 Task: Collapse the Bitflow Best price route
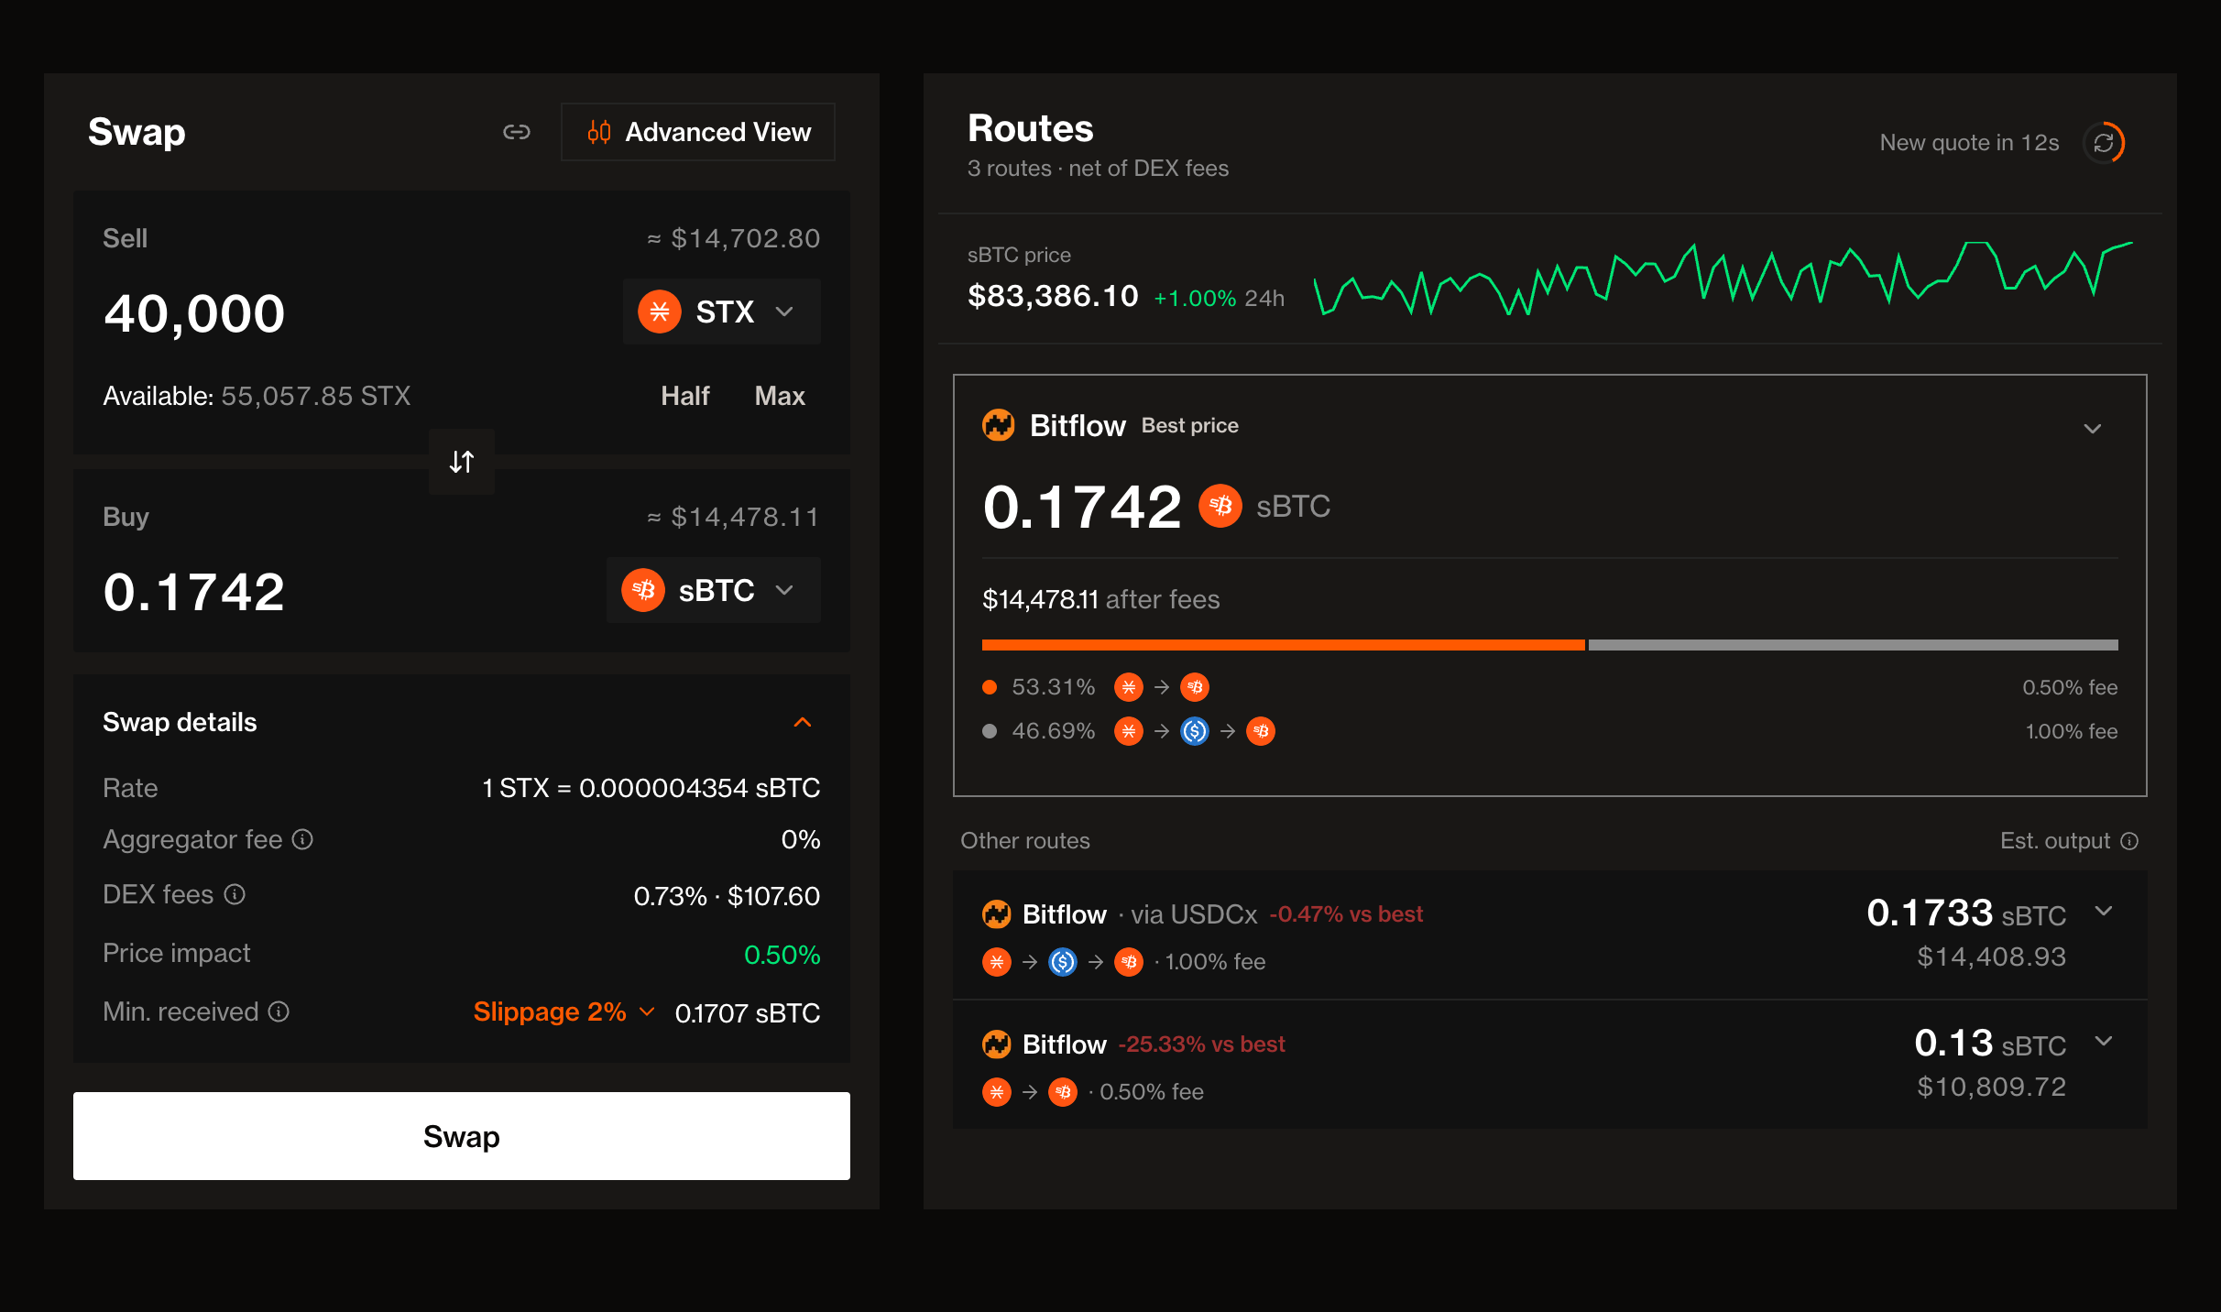point(2093,429)
